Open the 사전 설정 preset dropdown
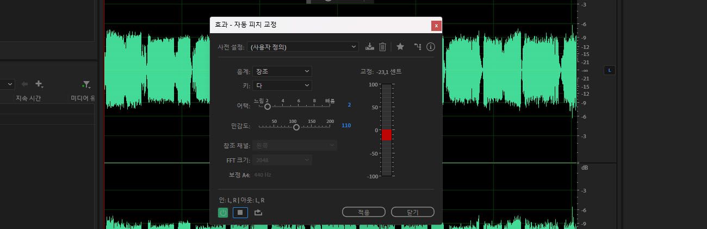This screenshot has height=229, width=707. (x=303, y=47)
